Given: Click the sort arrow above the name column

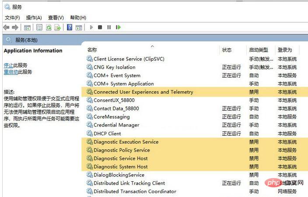Looking at the screenshot, I should 152,46.
